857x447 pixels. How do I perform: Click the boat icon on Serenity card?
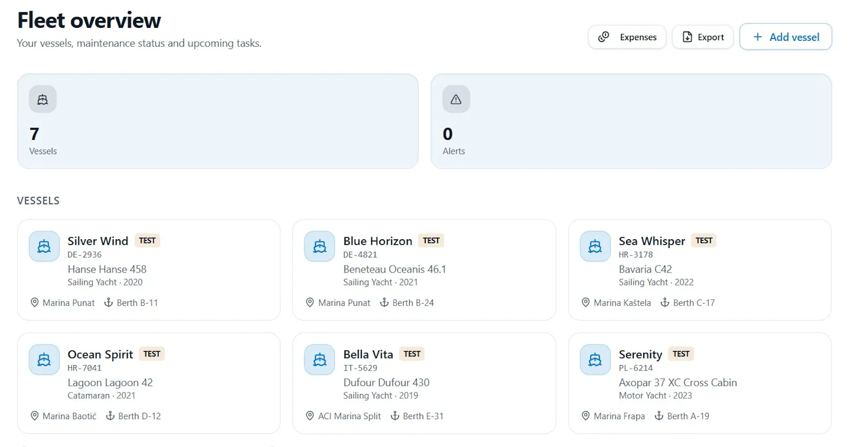pyautogui.click(x=595, y=360)
